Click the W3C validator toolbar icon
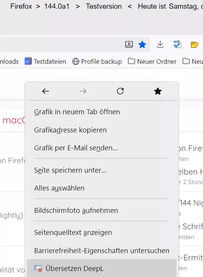 click(177, 44)
